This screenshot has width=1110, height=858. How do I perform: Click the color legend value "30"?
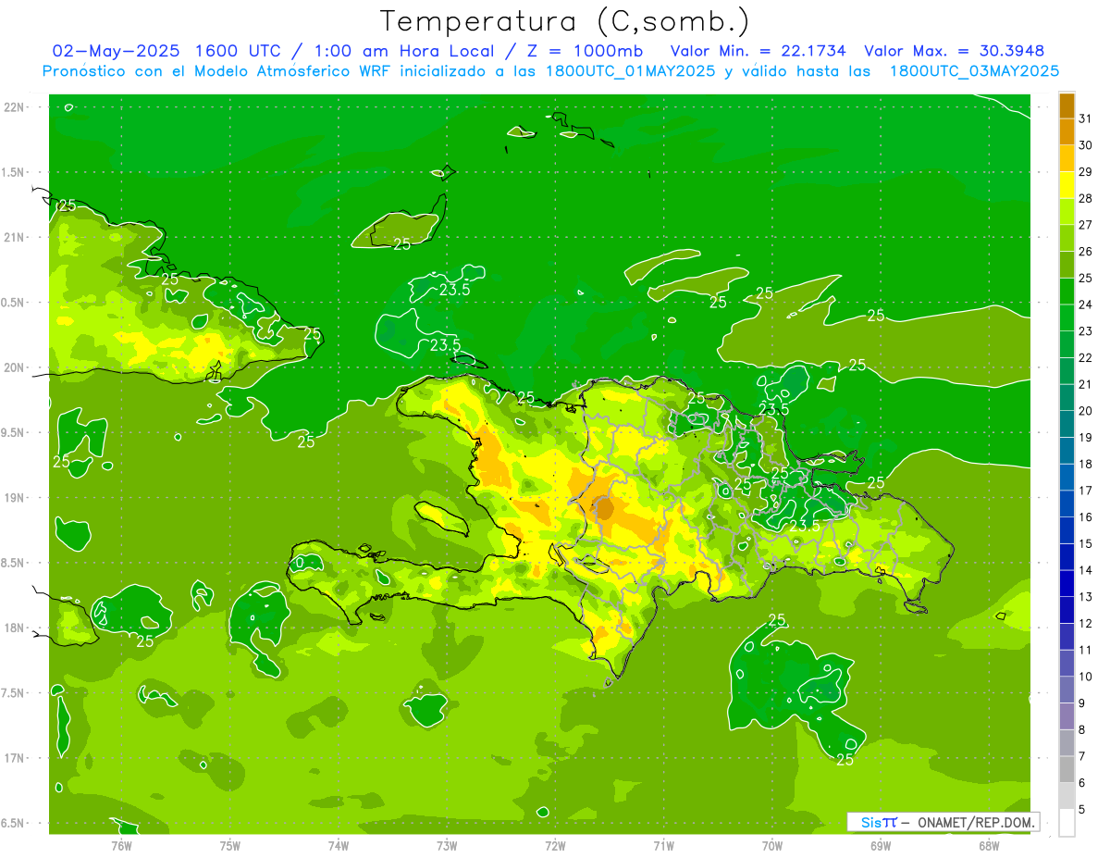tap(1086, 145)
